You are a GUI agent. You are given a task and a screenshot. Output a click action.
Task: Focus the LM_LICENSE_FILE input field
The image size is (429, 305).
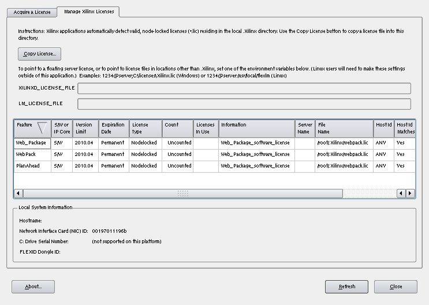tap(244, 104)
